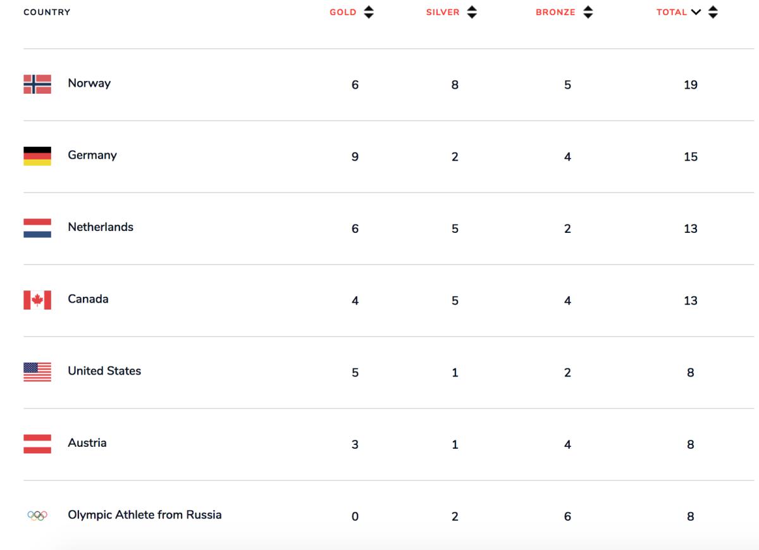Sort the table by Bronze medals
Screen dimensions: 759x550
pos(555,12)
